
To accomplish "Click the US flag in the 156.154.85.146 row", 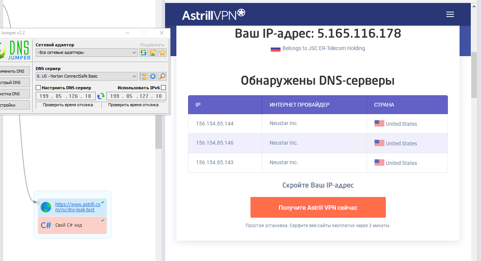I will click(x=379, y=143).
